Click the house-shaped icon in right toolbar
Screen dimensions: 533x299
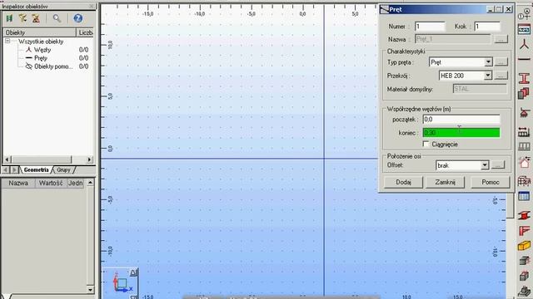524,163
